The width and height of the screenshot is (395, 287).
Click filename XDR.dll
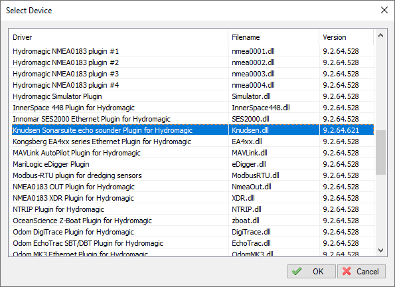pyautogui.click(x=243, y=198)
